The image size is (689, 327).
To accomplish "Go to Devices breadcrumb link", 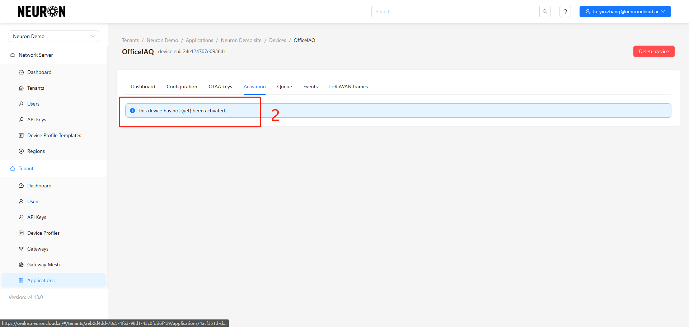I will click(278, 40).
